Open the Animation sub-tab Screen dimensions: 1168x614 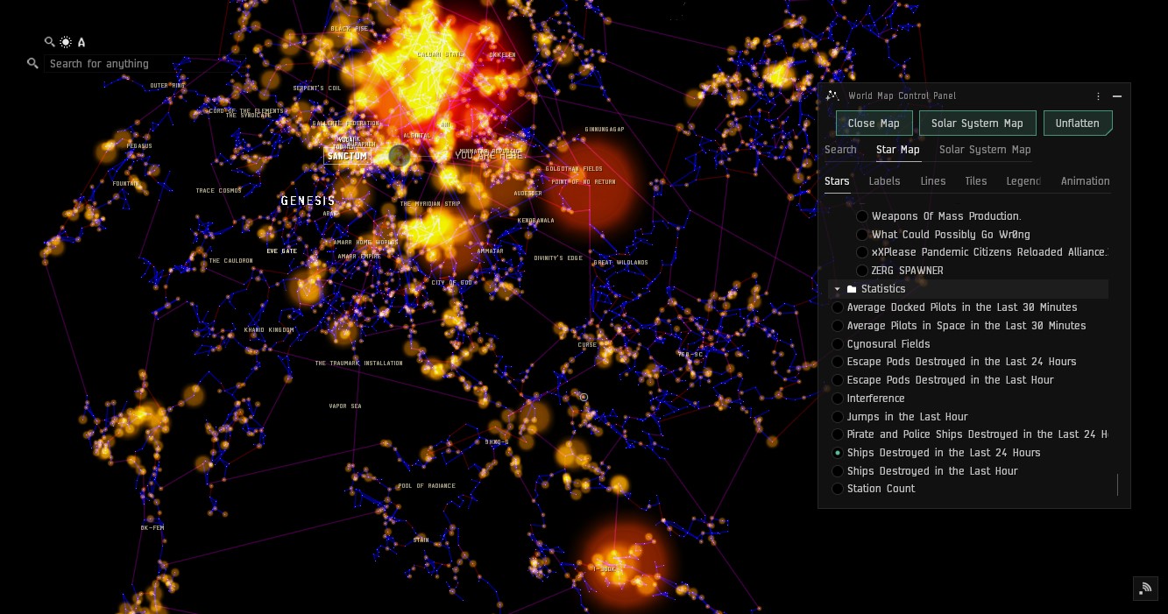point(1085,181)
